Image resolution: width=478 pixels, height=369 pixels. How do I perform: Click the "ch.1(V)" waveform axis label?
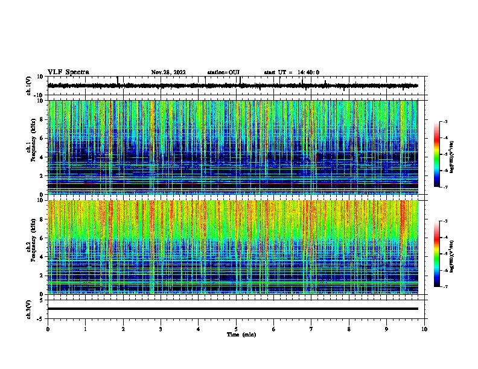point(29,86)
